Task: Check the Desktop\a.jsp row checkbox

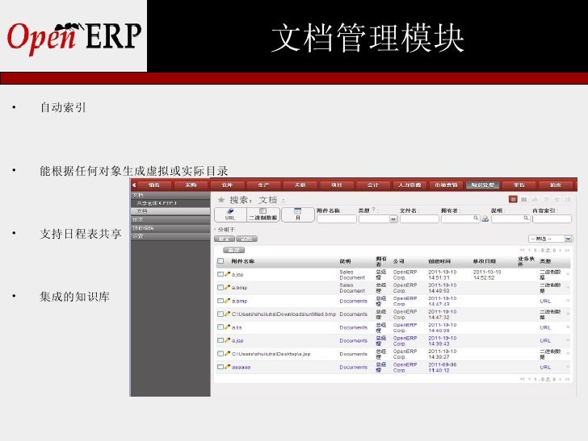Action: 220,353
